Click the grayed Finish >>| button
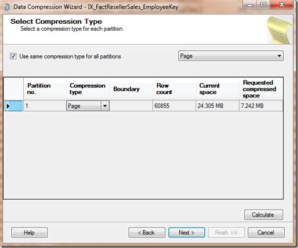The image size is (298, 248). click(226, 232)
